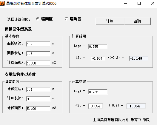
Task: Click the 计算面积 field showing 5.400
Action: click(x=38, y=109)
